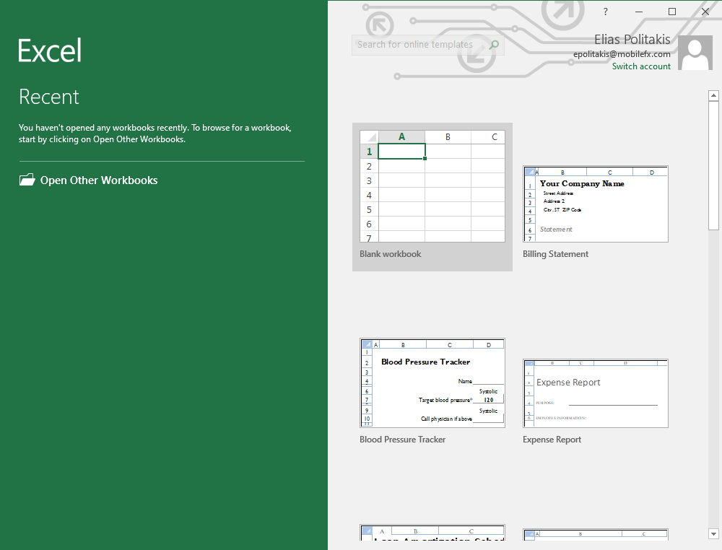The height and width of the screenshot is (550, 722).
Task: Click the templates vertical scrollbar thumb
Action: pos(714,166)
